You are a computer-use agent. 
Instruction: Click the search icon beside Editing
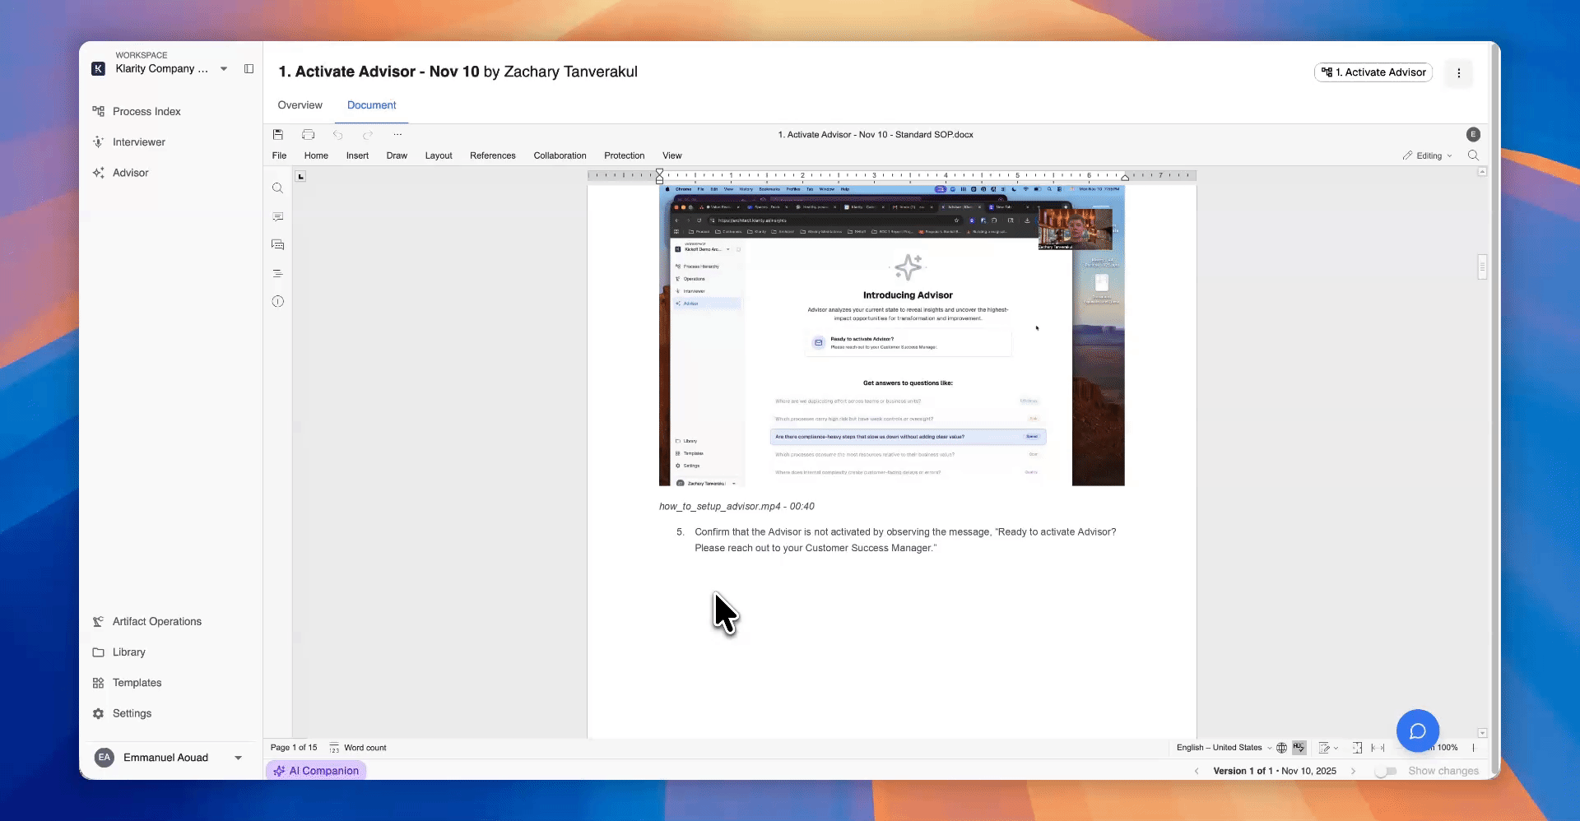pos(1473,155)
